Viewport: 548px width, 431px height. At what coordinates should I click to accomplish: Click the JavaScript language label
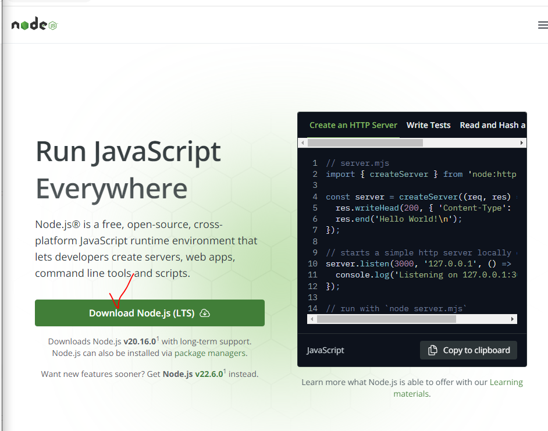pos(325,350)
